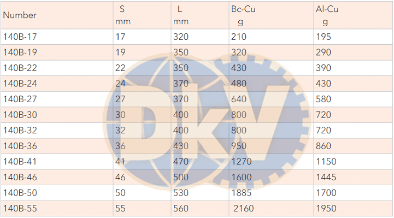Click the 140B-55 model cell
Viewport: 394px width, 218px height.
(x=20, y=209)
